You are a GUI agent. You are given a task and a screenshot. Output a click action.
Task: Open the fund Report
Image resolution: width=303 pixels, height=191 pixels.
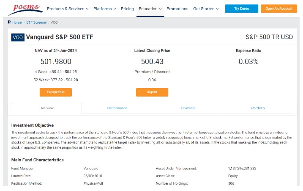pos(152,92)
